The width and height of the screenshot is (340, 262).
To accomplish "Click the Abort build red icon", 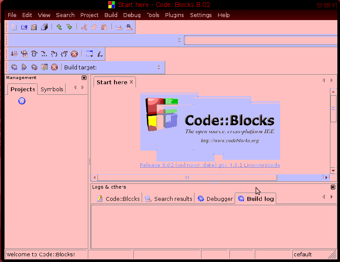I will (54, 67).
